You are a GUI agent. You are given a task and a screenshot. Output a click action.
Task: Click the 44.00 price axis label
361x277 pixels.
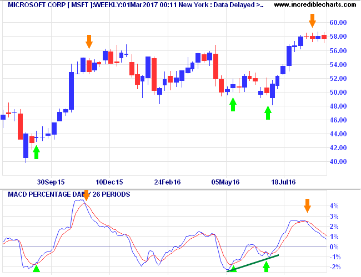pyautogui.click(x=338, y=134)
